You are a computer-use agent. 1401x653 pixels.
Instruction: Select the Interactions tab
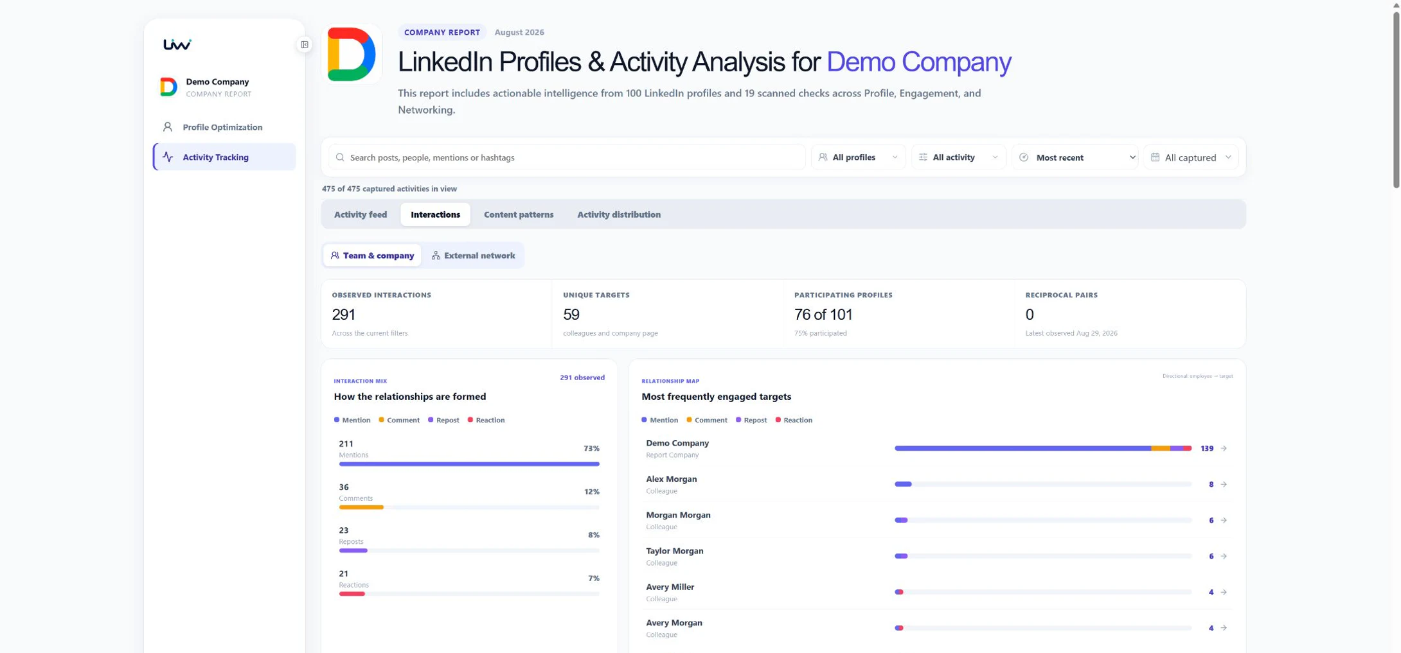coord(436,214)
